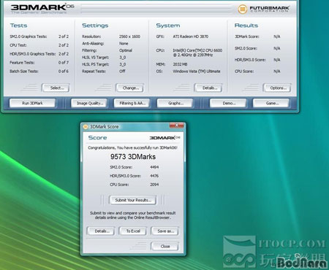The width and height of the screenshot is (329, 270).
Task: Click the Save as... button
Action: coord(165,231)
